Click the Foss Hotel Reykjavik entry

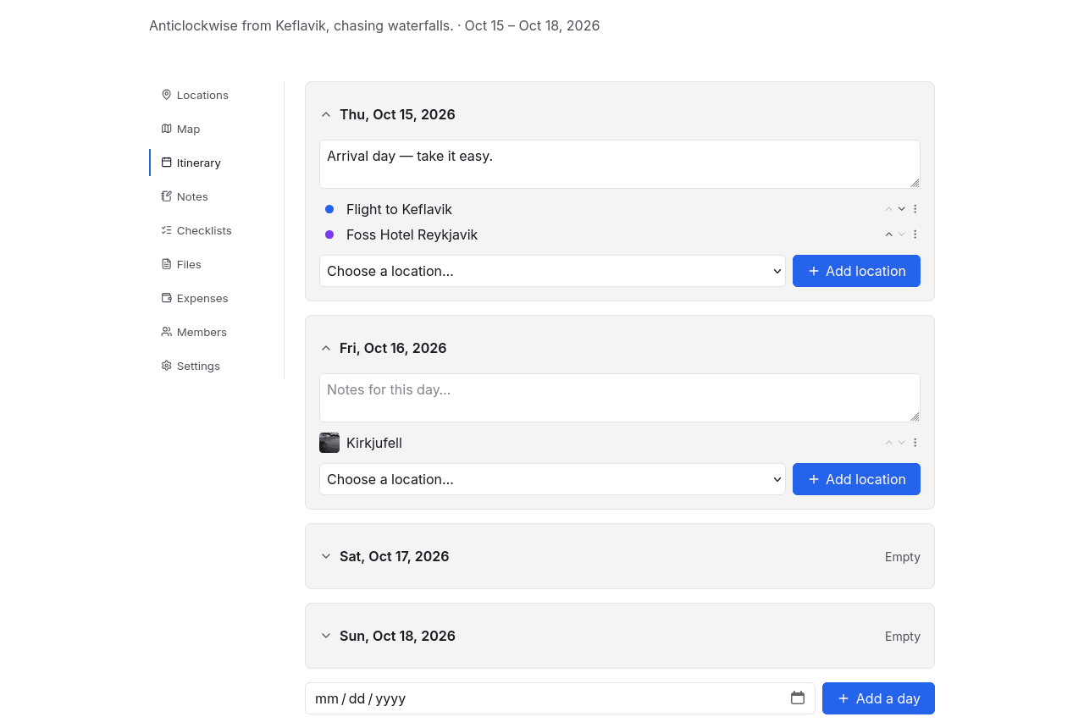pos(412,234)
